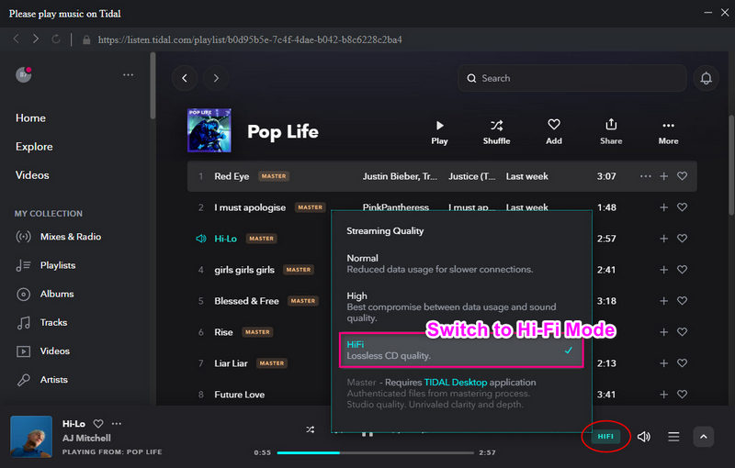
Task: Favorite Hi-Lo in player bar
Action: tap(98, 424)
